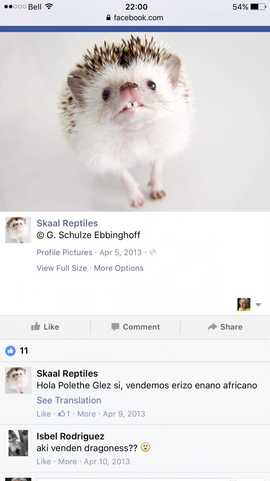
Task: Tap the small thumbs-up count on Skaal Reptiles comment
Action: pos(64,414)
